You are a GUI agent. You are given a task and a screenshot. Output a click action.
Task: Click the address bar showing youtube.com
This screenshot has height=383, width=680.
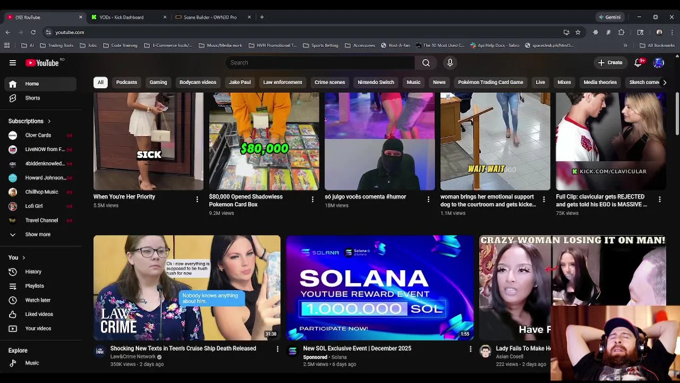[x=303, y=32]
